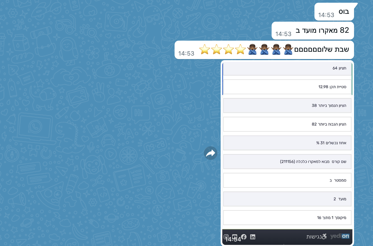The height and width of the screenshot is (246, 373).
Task: Click the '82 מאקרו מועד ב' message
Action: pos(313,31)
